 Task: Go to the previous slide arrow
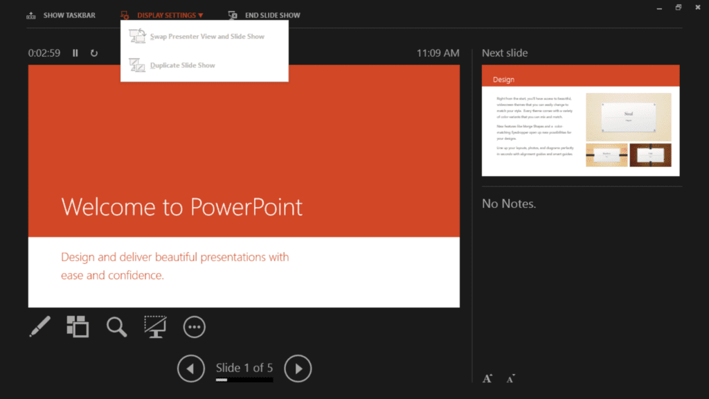pos(191,369)
